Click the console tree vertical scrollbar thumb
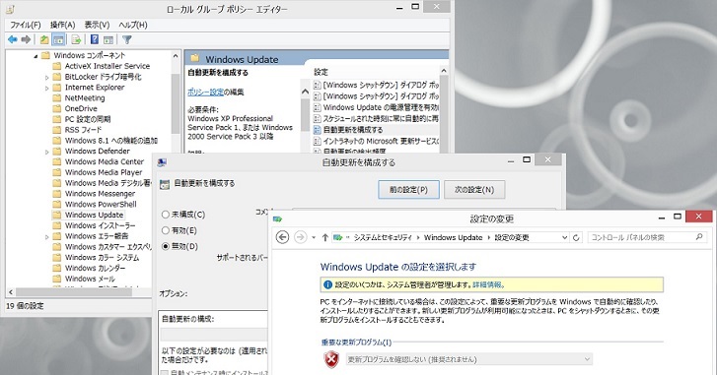This screenshot has height=375, width=717. pyautogui.click(x=176, y=104)
